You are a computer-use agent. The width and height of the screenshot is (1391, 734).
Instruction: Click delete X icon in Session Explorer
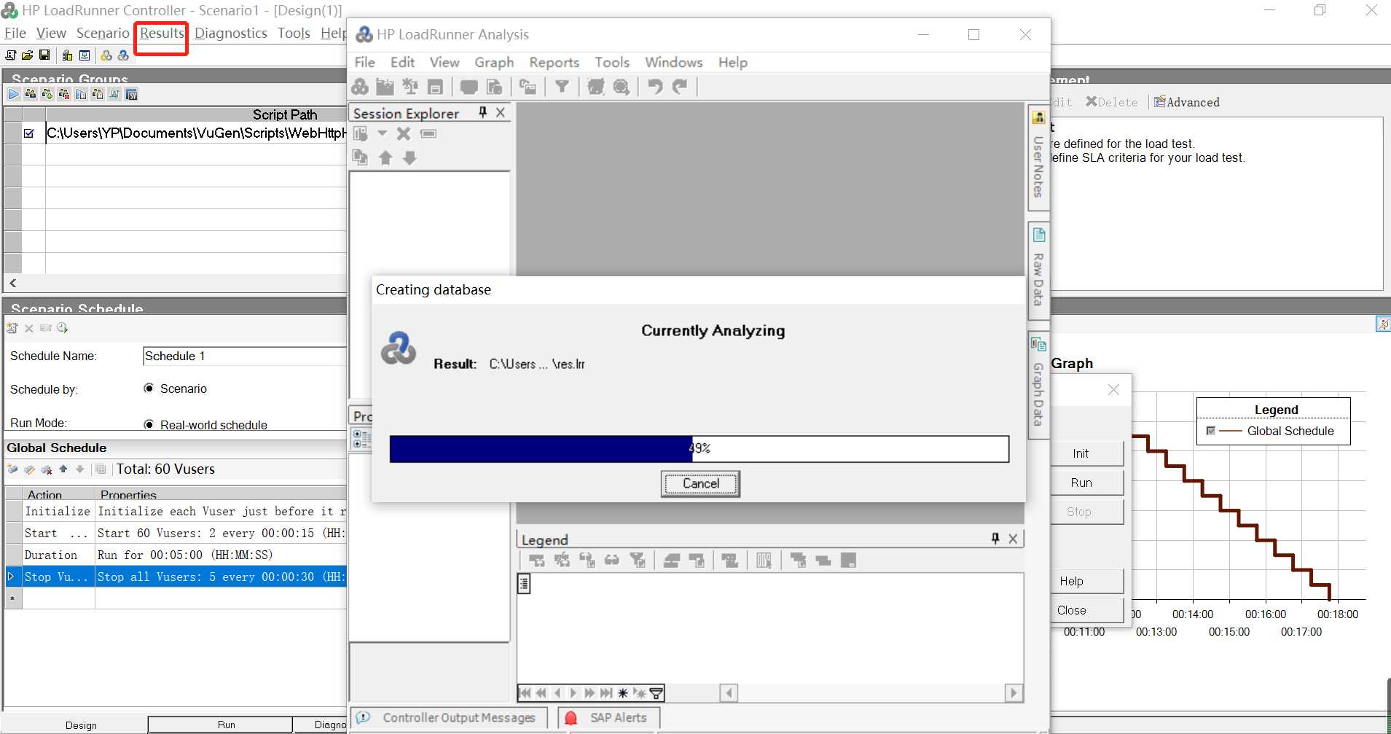pos(404,133)
